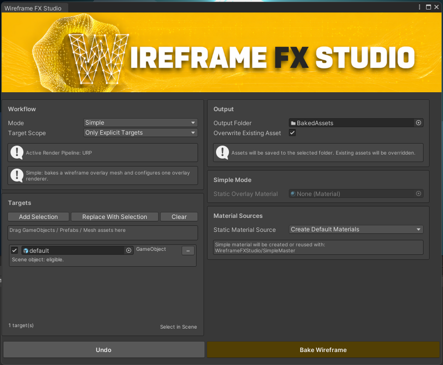
Task: Click the Wireframe FX Studio banner image
Action: 221,52
